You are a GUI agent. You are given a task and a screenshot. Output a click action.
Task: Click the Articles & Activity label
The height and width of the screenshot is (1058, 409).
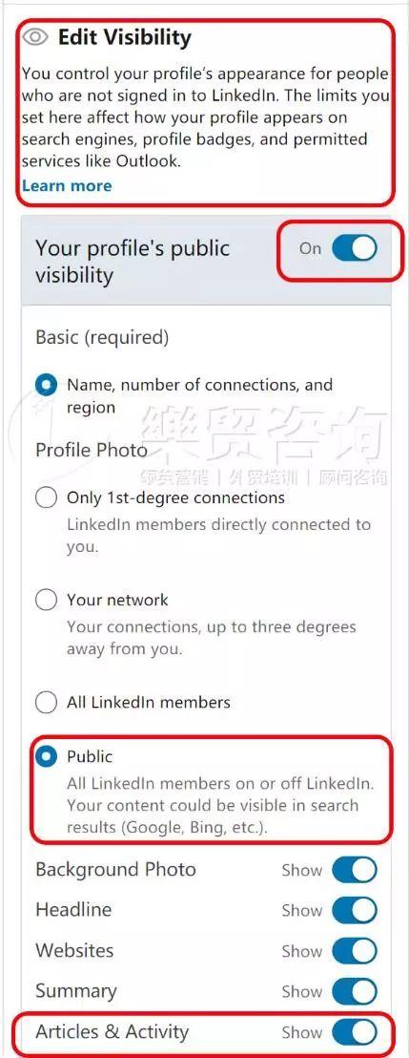pos(112,1031)
